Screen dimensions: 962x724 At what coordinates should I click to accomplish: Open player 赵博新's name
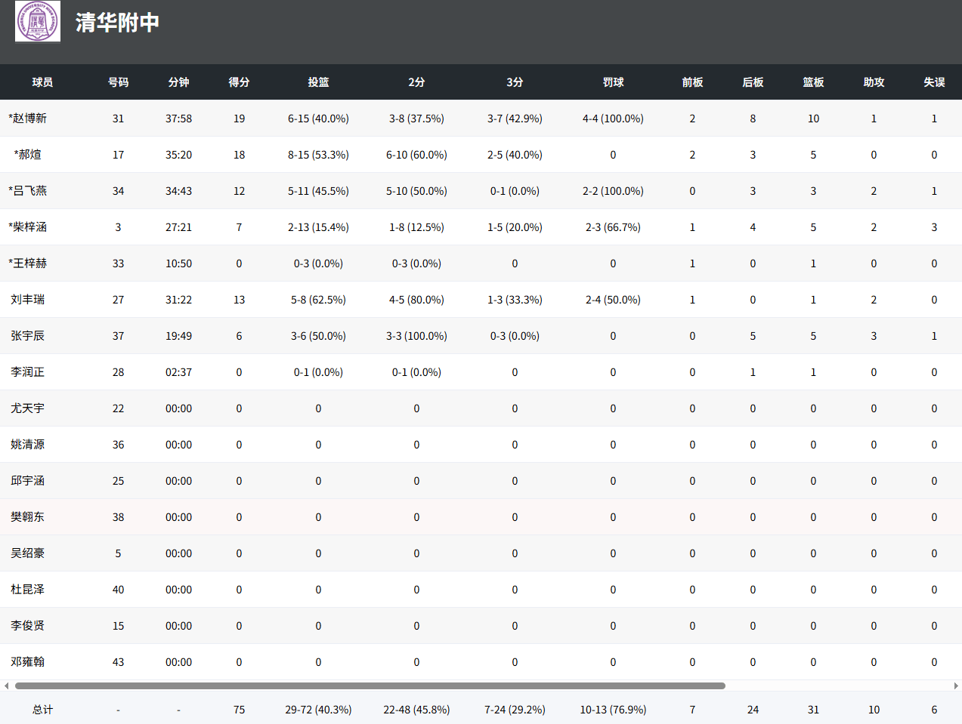(28, 119)
